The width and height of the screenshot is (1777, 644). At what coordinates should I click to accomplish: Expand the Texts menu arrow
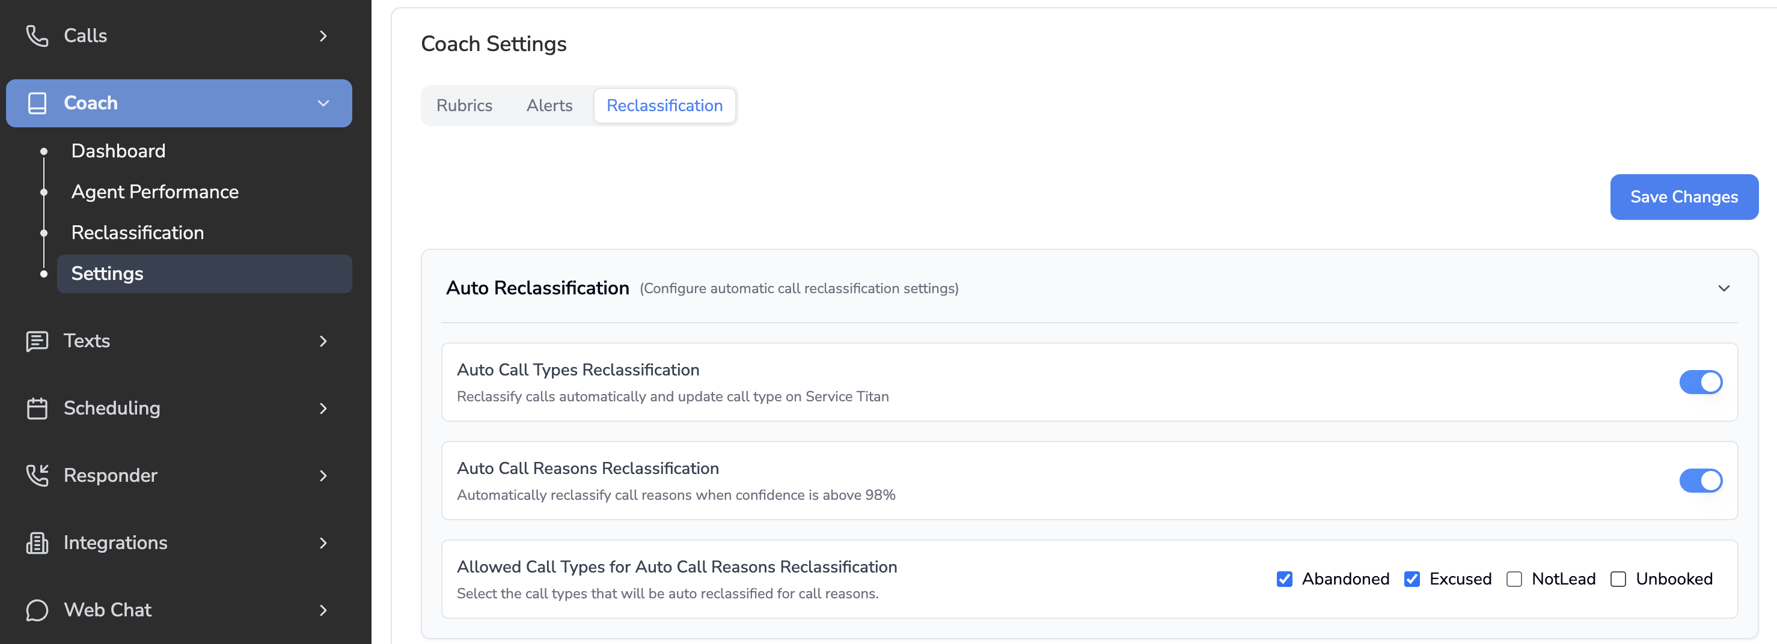[323, 341]
